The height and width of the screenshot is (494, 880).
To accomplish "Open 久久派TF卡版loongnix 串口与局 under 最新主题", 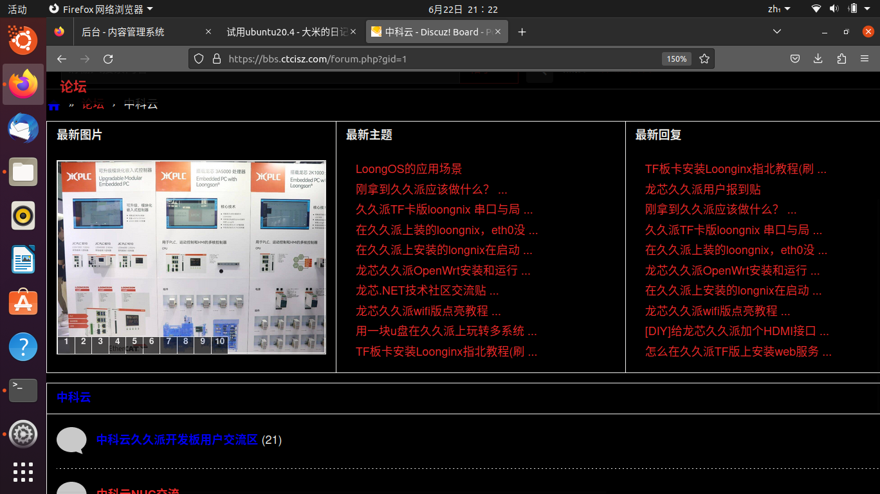I will pyautogui.click(x=444, y=210).
